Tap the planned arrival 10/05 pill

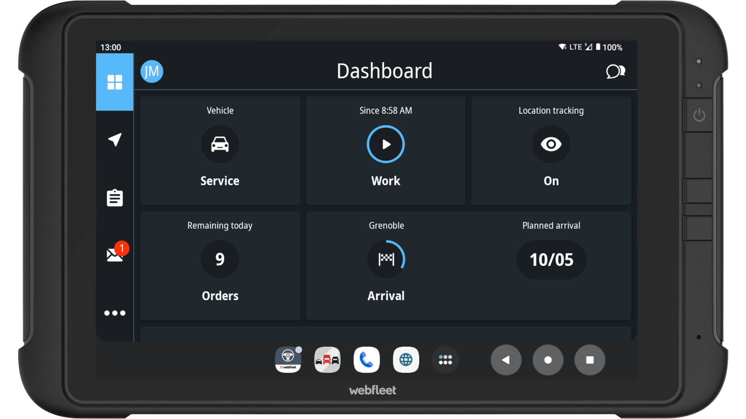[551, 260]
